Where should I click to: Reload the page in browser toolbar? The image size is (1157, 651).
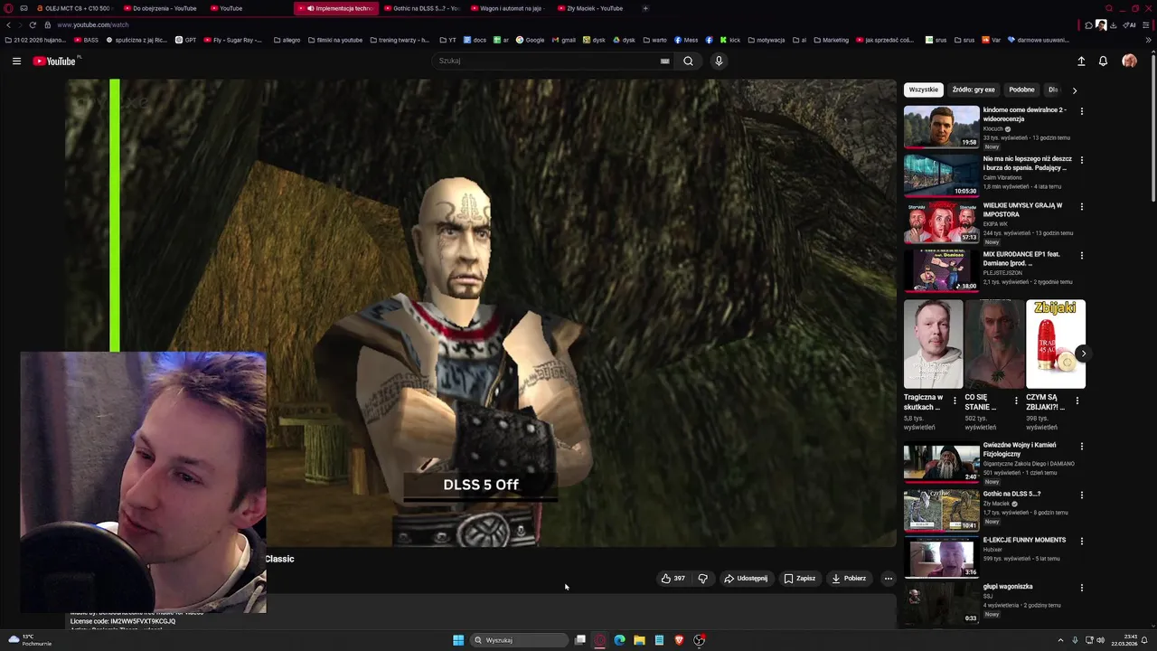[x=33, y=24]
